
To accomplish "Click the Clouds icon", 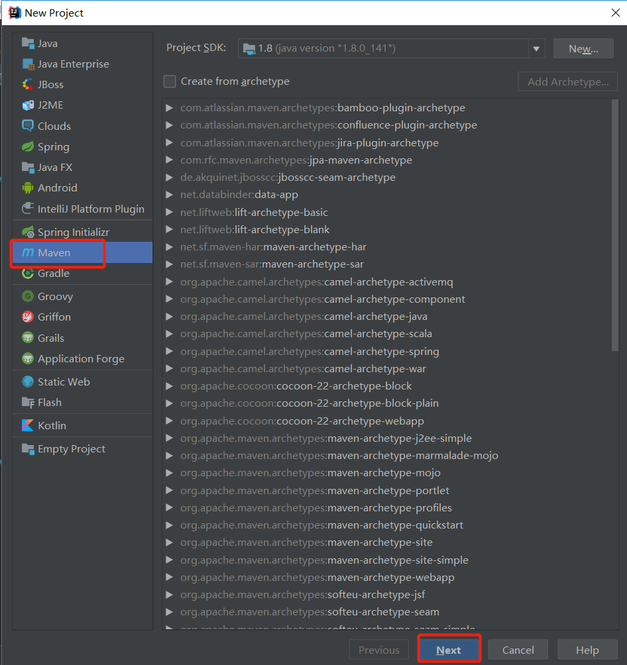I will (28, 126).
